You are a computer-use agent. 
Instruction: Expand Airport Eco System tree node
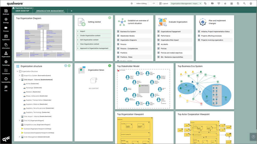[20, 76]
